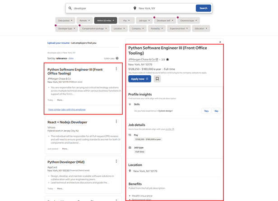Click external link icon next to profile link
This screenshot has height=201, width=278.
(173, 129)
